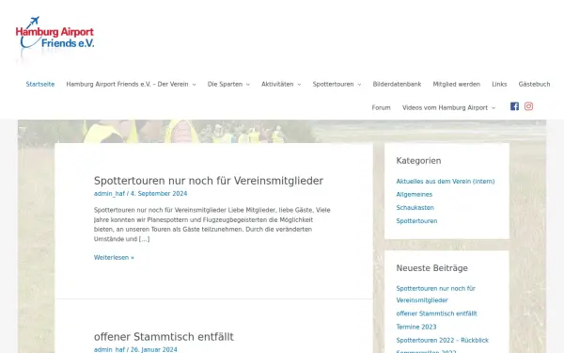The image size is (564, 353).
Task: Open the Instagram profile icon
Action: [x=528, y=106]
